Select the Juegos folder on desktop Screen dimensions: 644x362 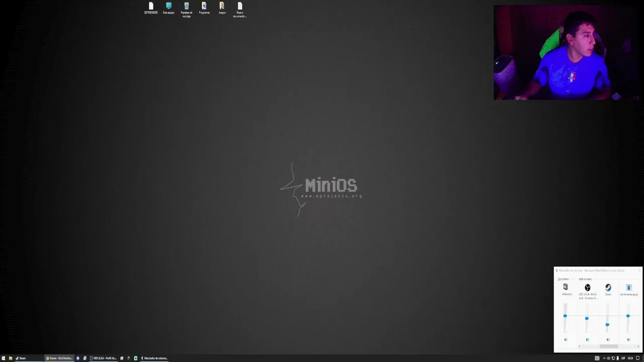222,9
